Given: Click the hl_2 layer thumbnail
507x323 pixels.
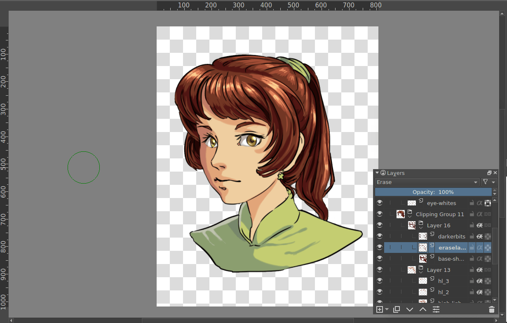Looking at the screenshot, I should pyautogui.click(x=422, y=292).
